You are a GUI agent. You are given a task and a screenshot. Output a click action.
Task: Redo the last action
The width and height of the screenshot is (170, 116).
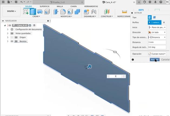(x=28, y=2)
